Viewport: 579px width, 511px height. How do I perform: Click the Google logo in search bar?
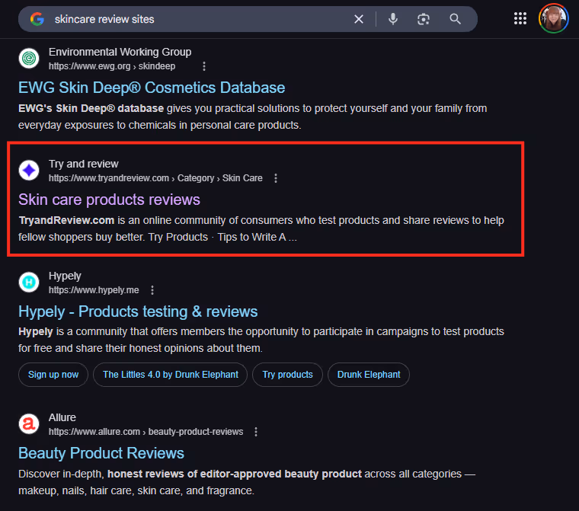(37, 19)
